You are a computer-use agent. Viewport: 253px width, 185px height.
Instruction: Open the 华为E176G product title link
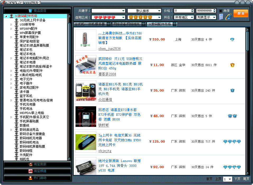[x=120, y=38]
